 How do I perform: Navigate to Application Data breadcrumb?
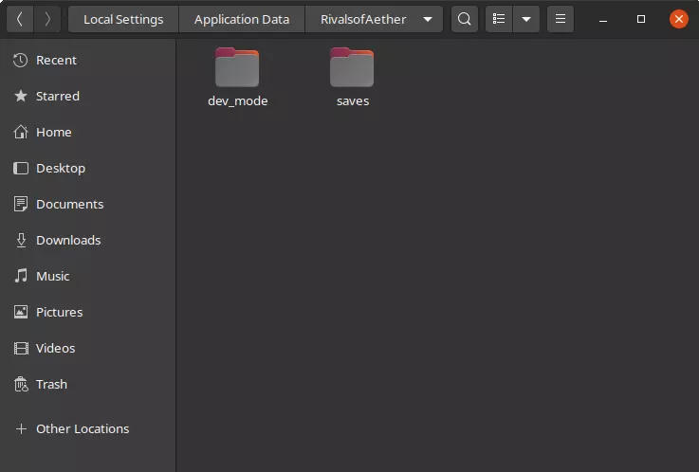pos(241,19)
